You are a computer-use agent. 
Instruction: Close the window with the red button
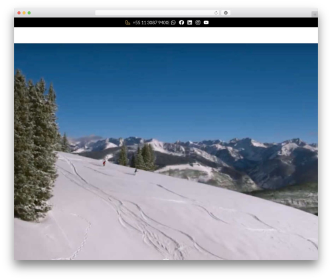click(19, 13)
